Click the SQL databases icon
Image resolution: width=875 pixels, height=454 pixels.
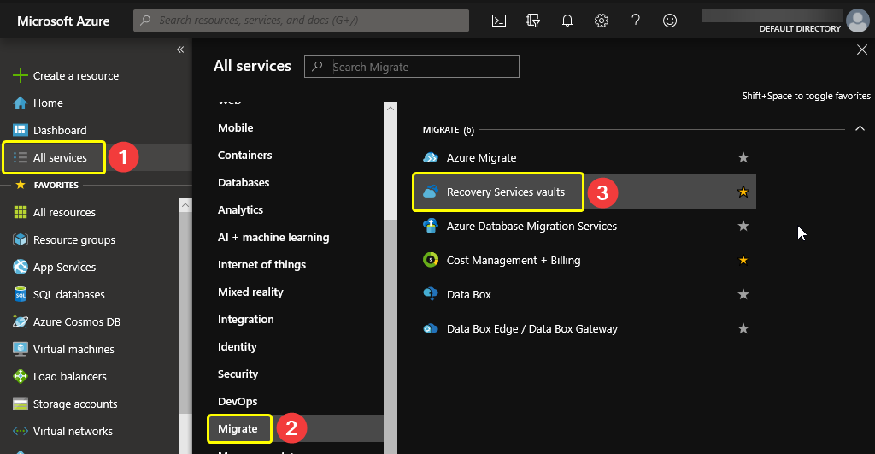click(21, 294)
